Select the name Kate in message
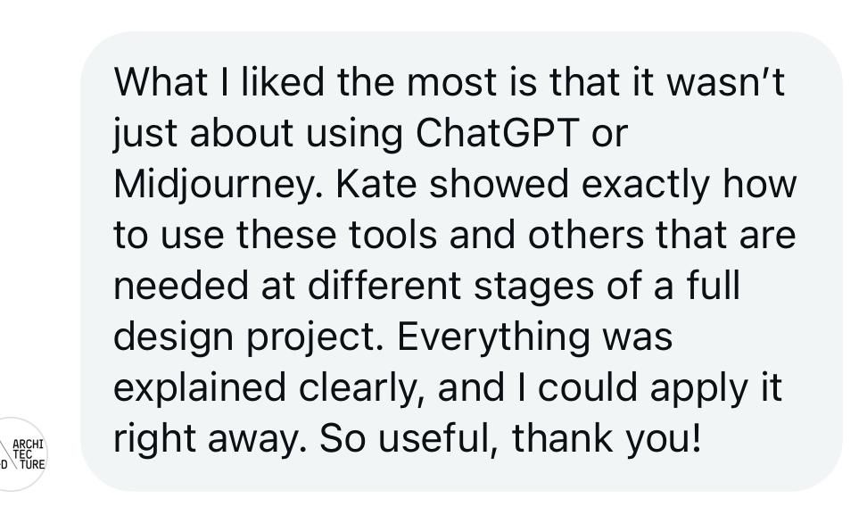Viewport: 867px width, 507px height. point(376,184)
